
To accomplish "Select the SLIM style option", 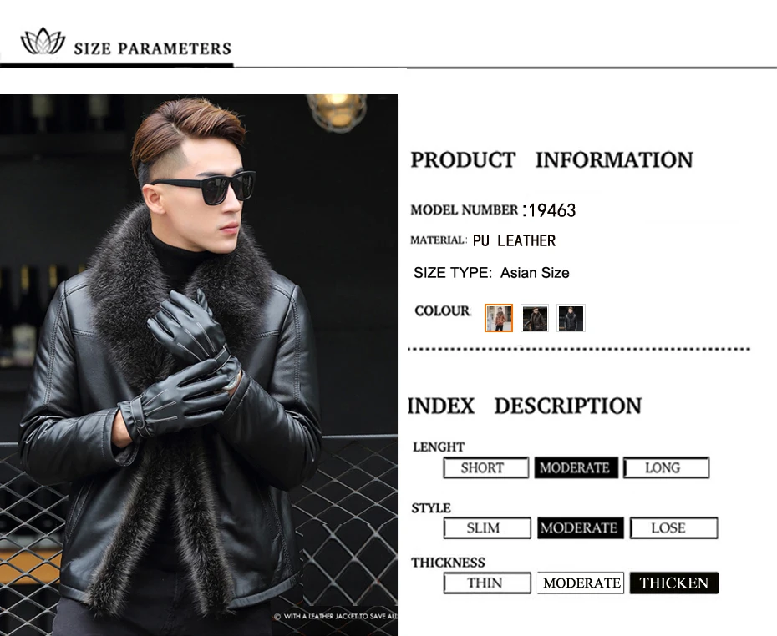I will pos(487,528).
